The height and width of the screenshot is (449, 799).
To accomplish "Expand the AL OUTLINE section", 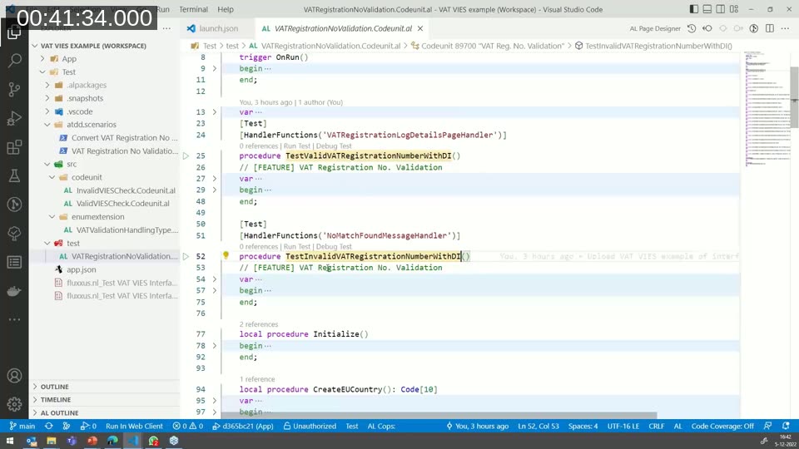I will point(105,413).
